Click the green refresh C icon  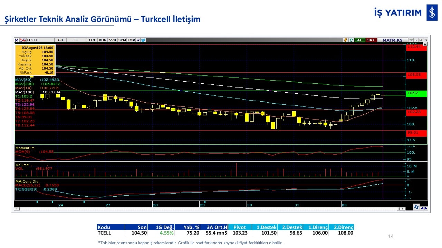[x=351, y=40]
